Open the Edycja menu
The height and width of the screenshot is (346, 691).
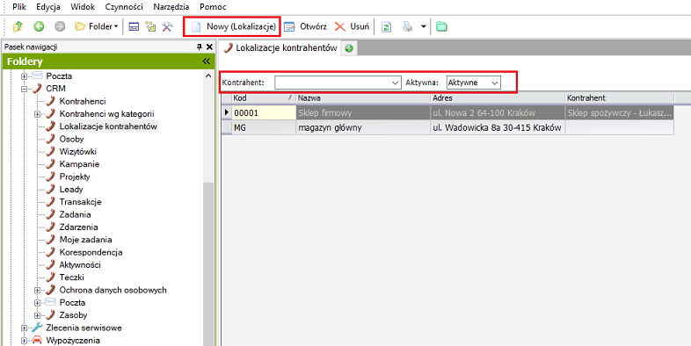(x=48, y=7)
